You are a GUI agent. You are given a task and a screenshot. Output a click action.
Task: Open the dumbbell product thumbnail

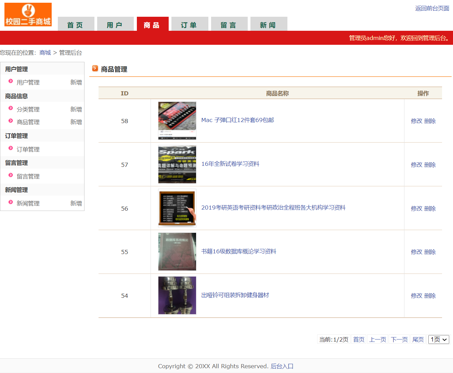[177, 295]
